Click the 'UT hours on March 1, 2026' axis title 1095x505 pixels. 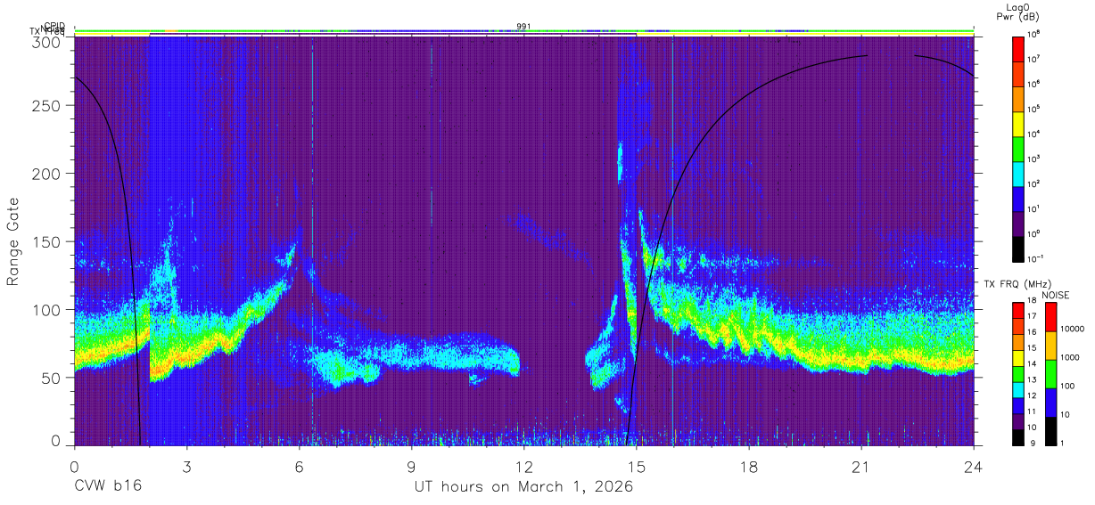pyautogui.click(x=523, y=487)
